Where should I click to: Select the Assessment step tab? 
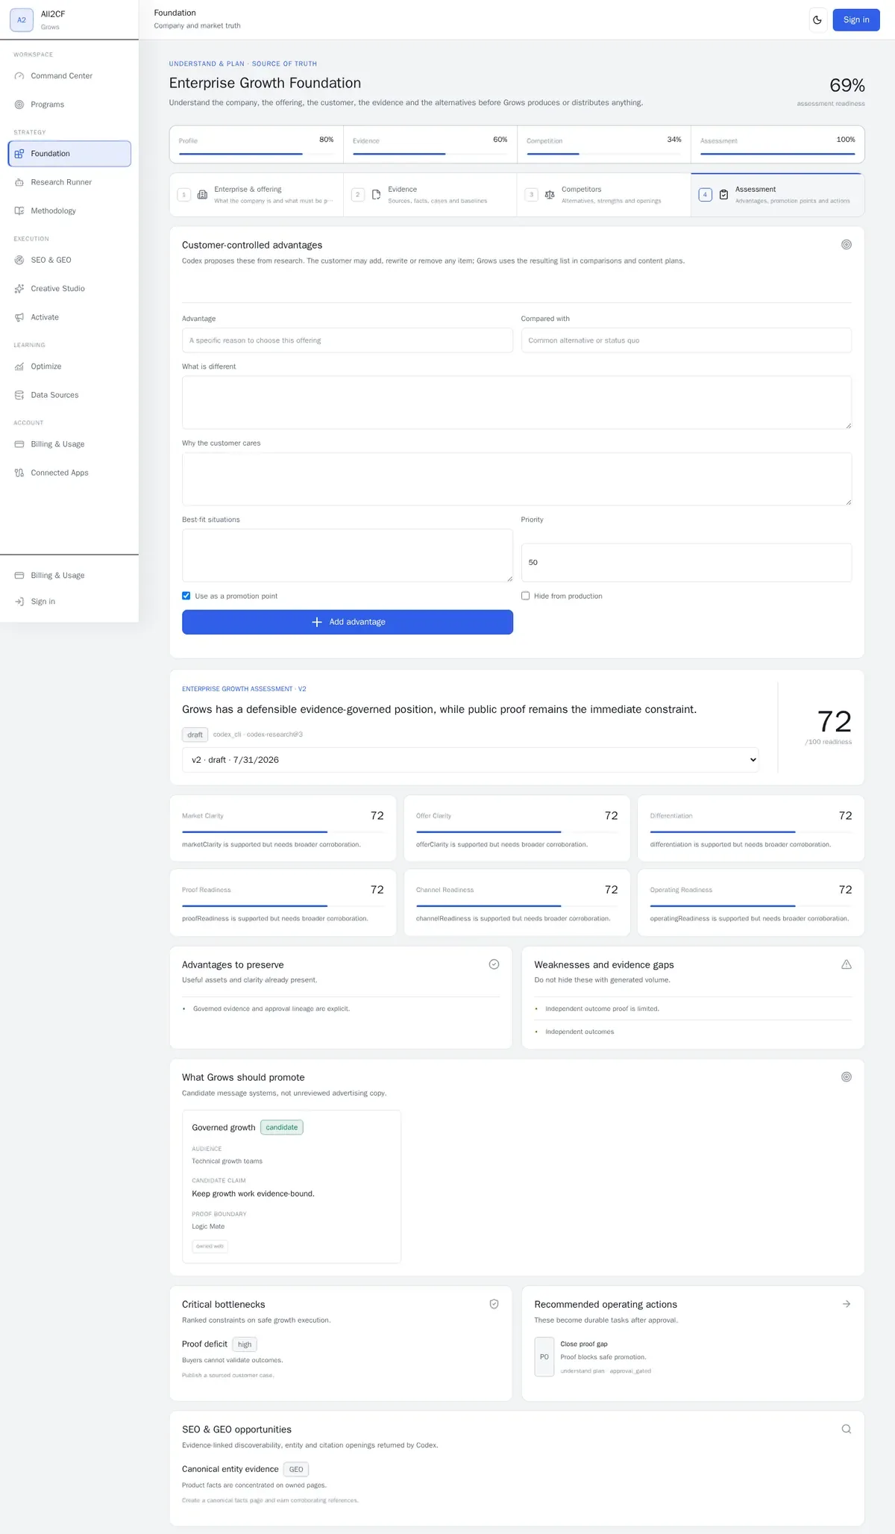coord(778,195)
